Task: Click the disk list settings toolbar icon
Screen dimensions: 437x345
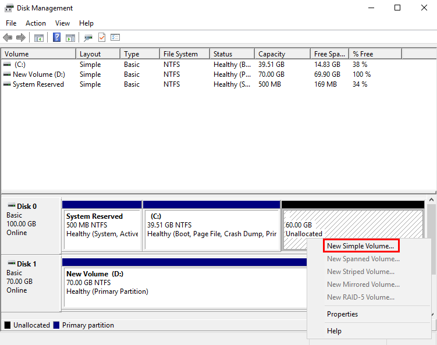Action: pos(115,37)
